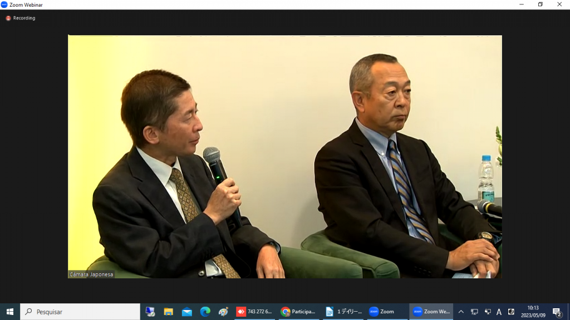Toggle the IME input mode A indicator
570x320 pixels.
tap(499, 312)
